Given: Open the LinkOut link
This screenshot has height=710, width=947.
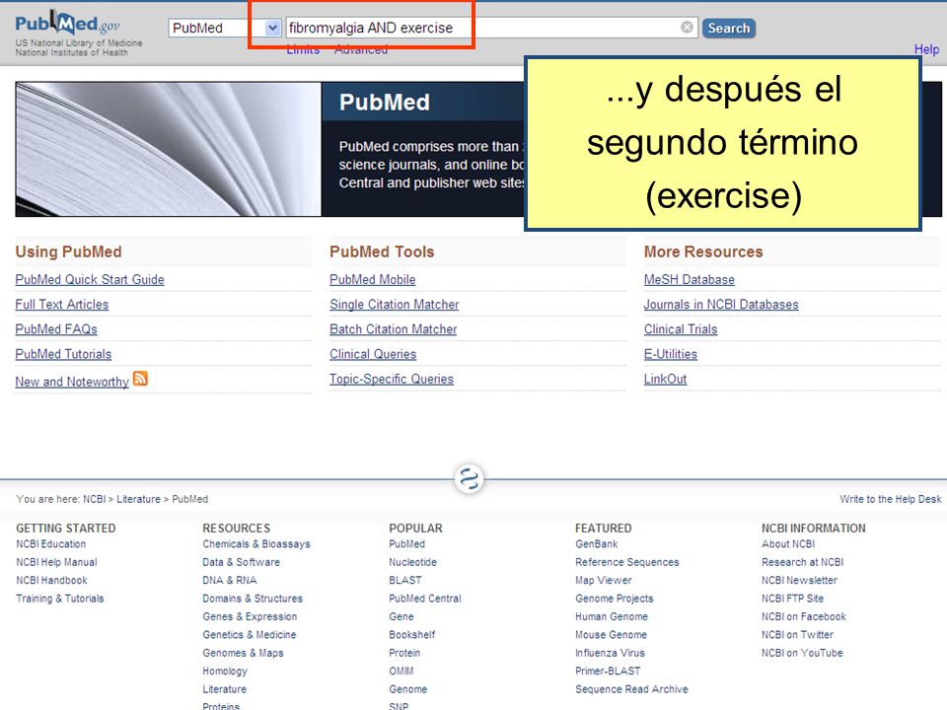Looking at the screenshot, I should [x=665, y=379].
